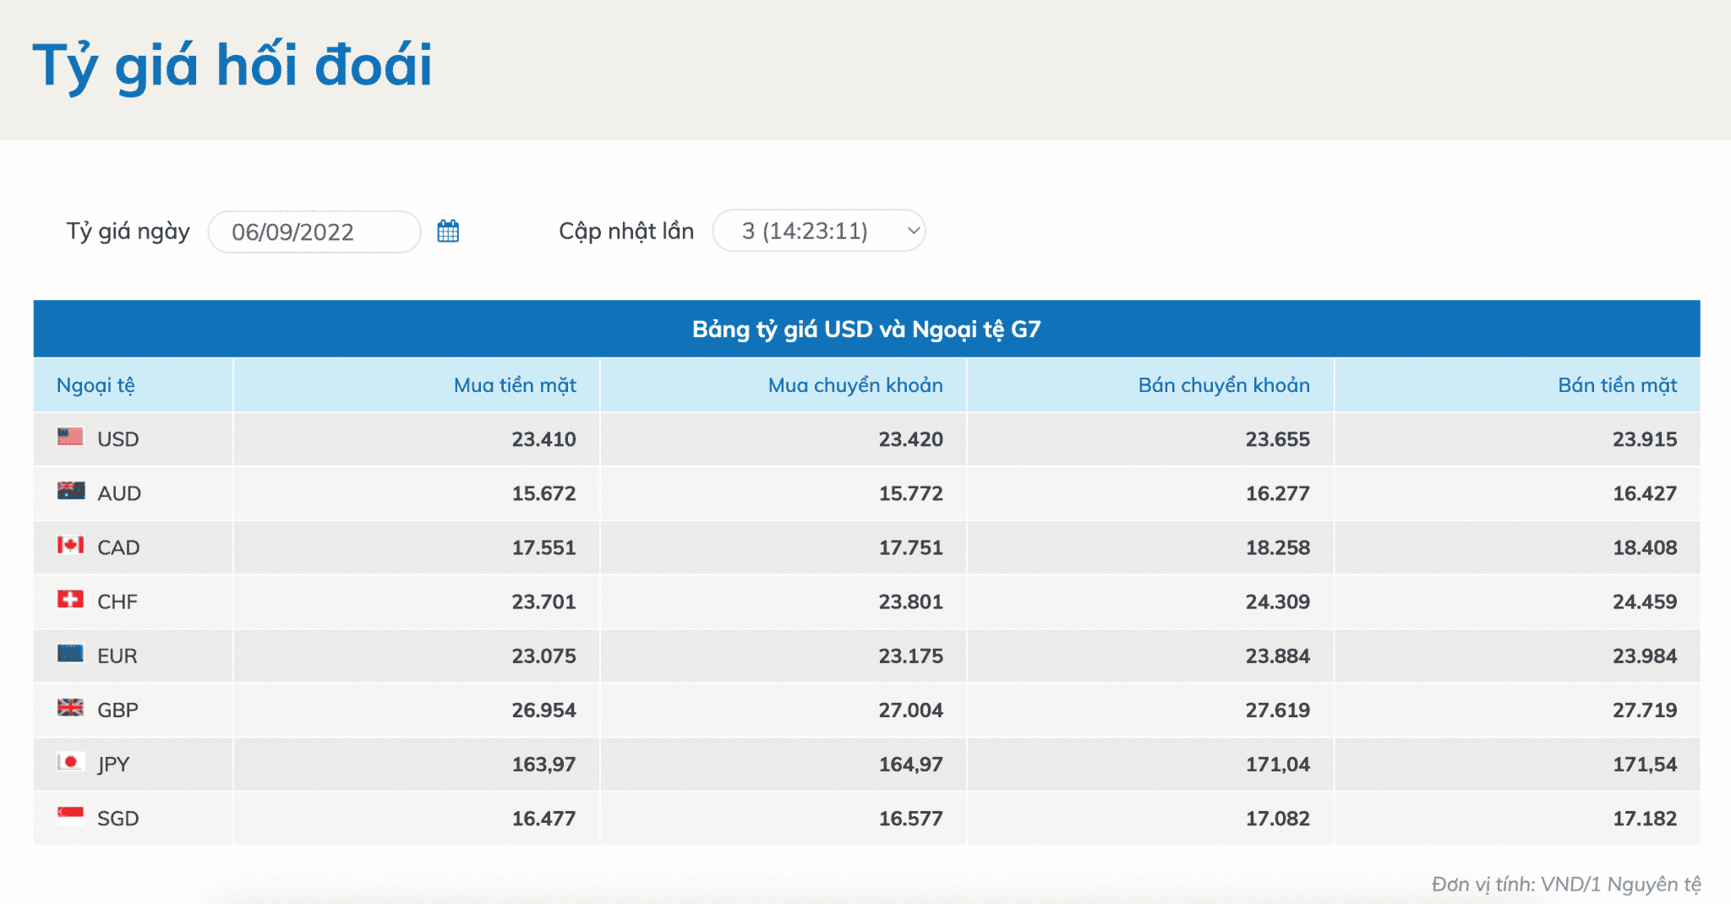Screen dimensions: 1731x904
Task: Click JPY transfer sell value 171,04
Action: 1277,765
